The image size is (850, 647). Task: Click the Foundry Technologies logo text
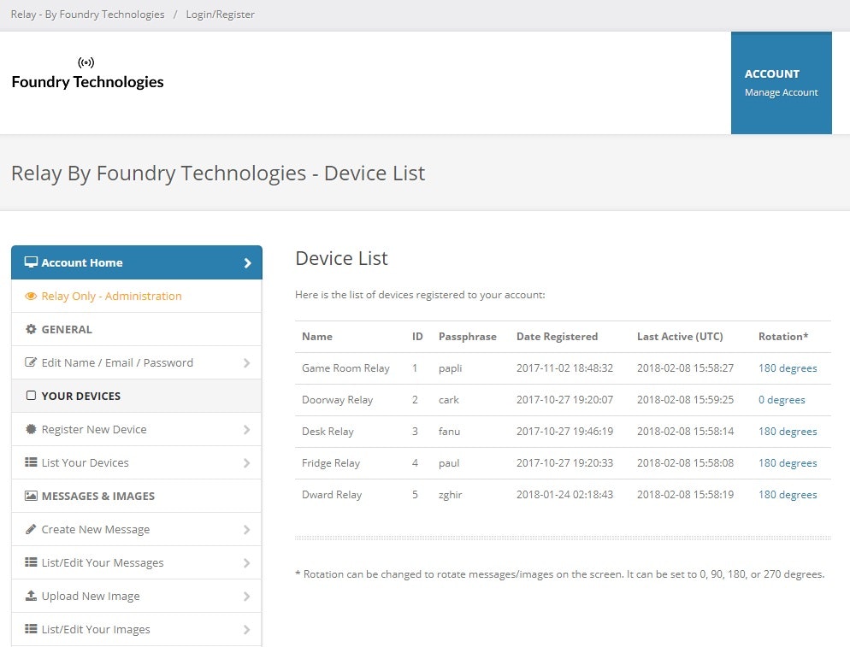point(87,82)
